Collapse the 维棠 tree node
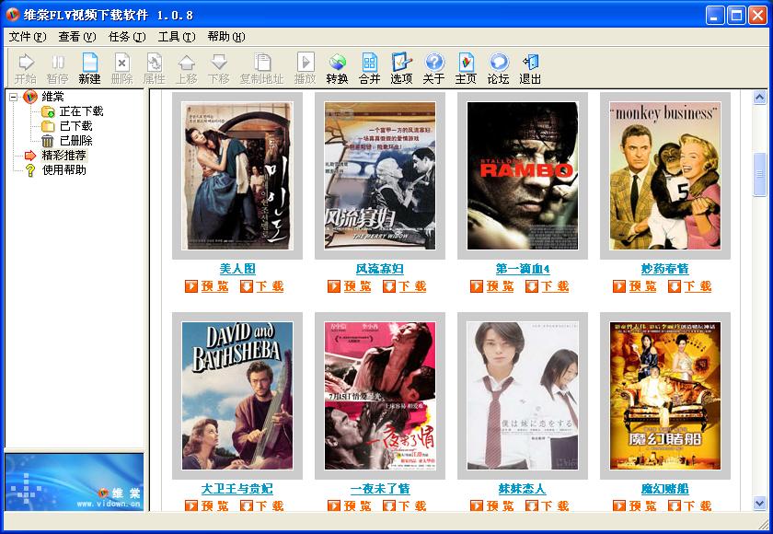This screenshot has height=534, width=773. tap(13, 97)
